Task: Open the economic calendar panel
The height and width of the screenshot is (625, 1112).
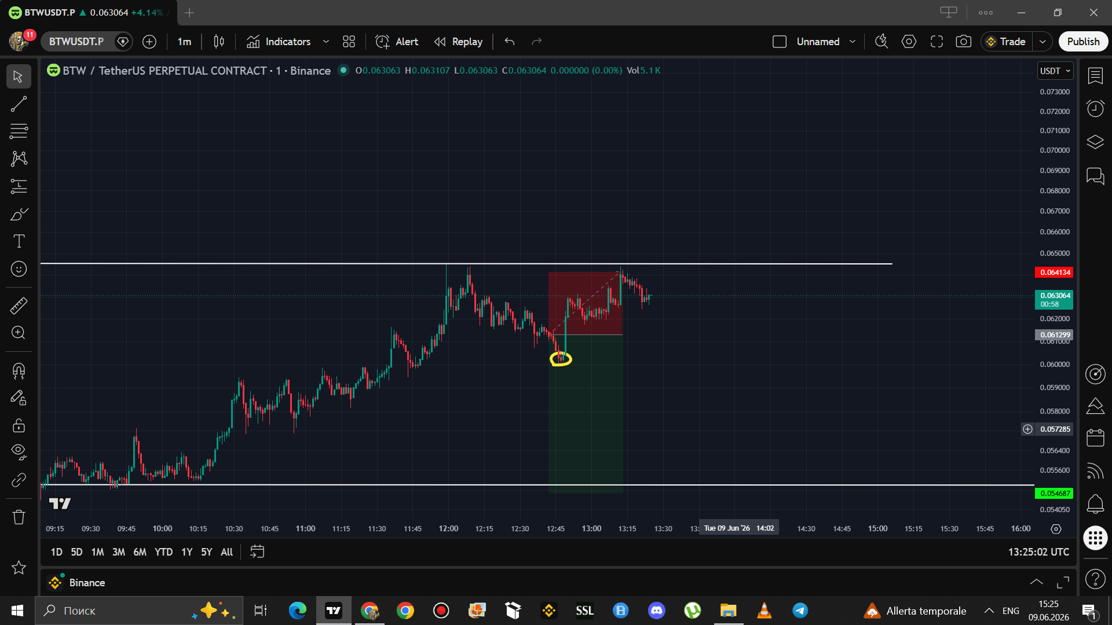Action: tap(1095, 437)
